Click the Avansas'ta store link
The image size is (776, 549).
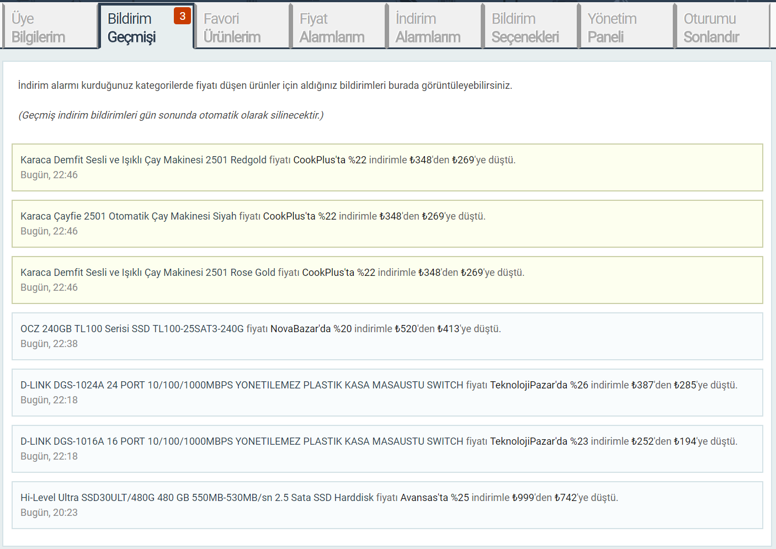click(x=424, y=498)
